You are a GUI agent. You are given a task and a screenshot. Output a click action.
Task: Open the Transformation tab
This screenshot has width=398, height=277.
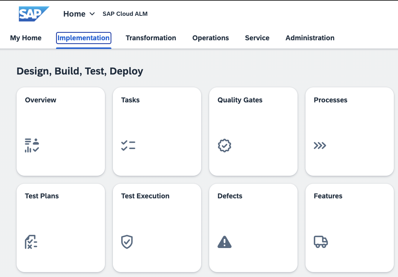click(151, 38)
